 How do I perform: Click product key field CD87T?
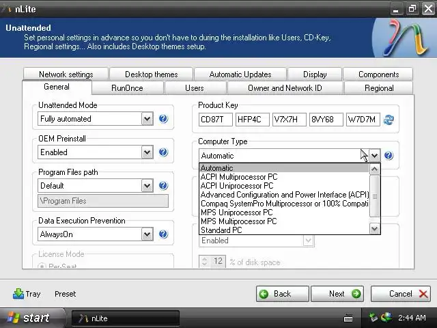(216, 120)
